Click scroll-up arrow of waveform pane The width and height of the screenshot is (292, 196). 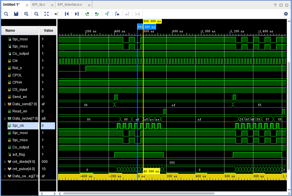(289, 21)
